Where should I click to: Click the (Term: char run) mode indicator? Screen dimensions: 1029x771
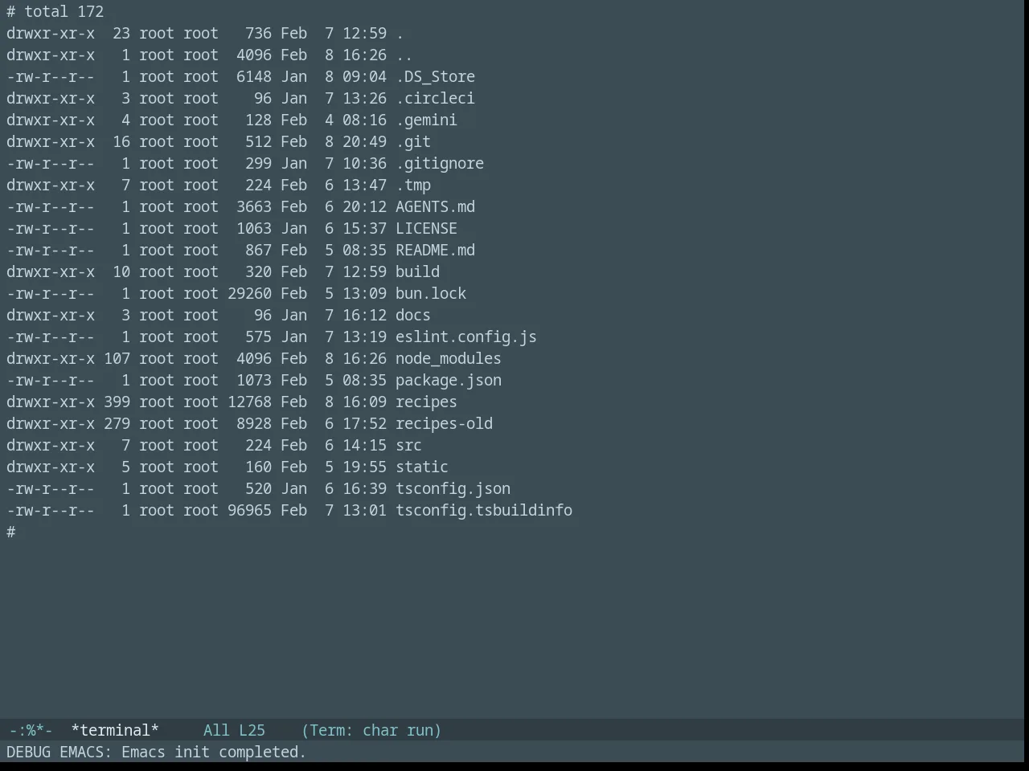tap(371, 730)
